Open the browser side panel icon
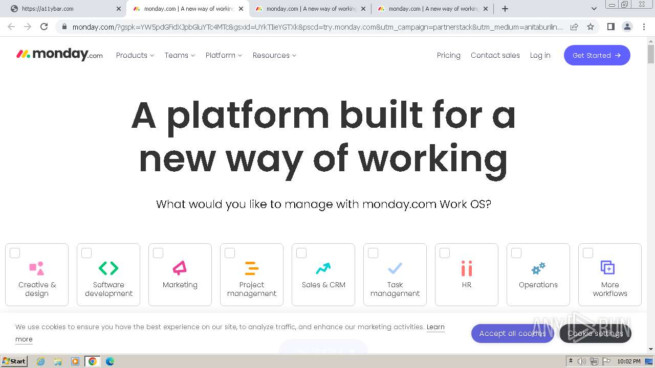Image resolution: width=655 pixels, height=368 pixels. click(x=610, y=27)
